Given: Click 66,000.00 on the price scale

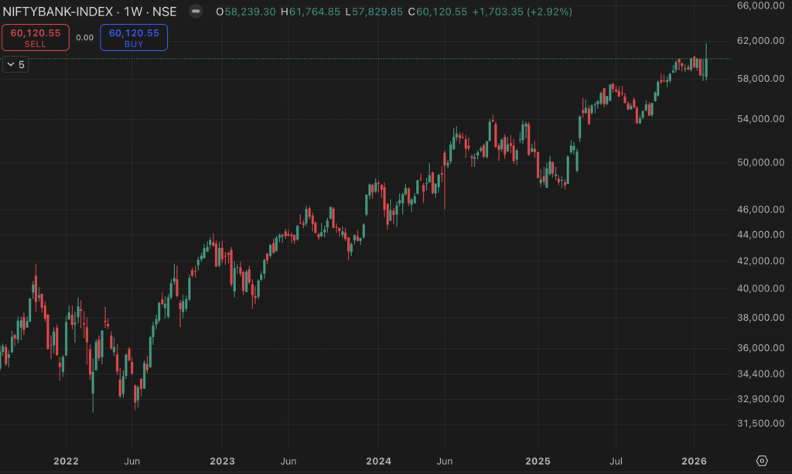Looking at the screenshot, I should [757, 5].
